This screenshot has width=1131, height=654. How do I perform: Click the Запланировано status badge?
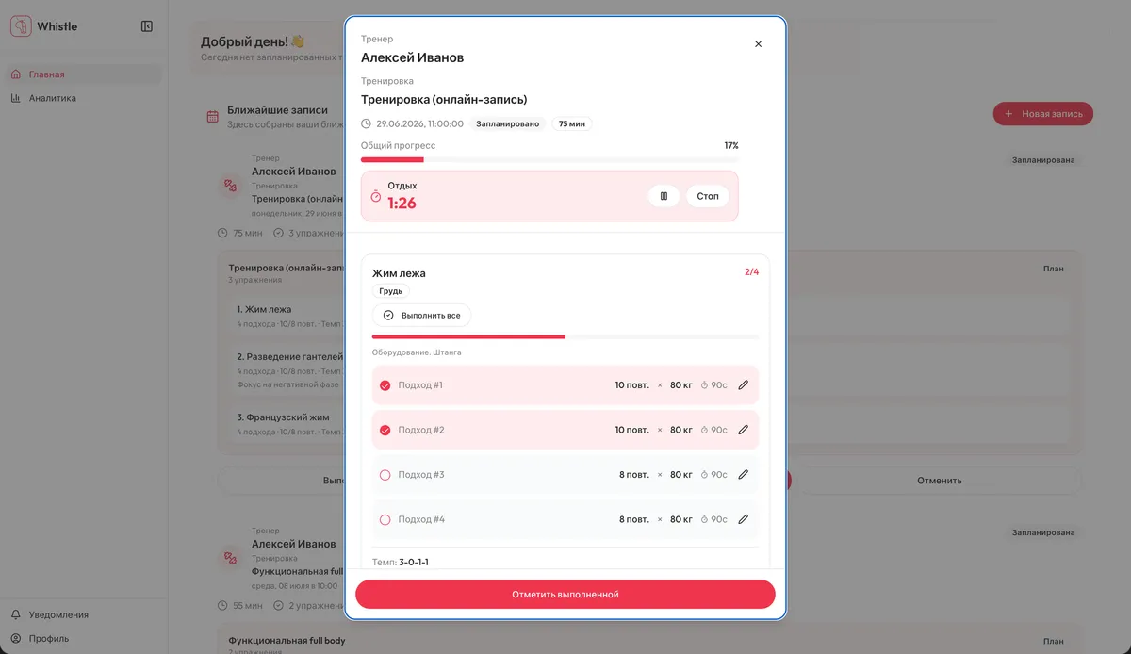pos(507,123)
